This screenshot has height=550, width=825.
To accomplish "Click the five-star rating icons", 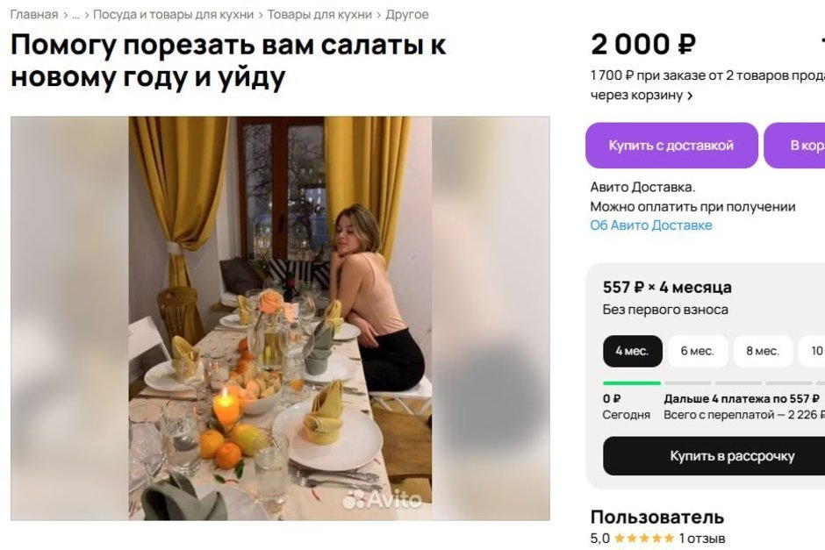I will 643,538.
